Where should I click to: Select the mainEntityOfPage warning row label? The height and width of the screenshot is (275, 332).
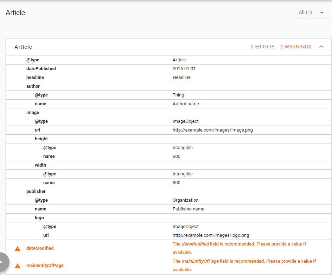(x=45, y=266)
